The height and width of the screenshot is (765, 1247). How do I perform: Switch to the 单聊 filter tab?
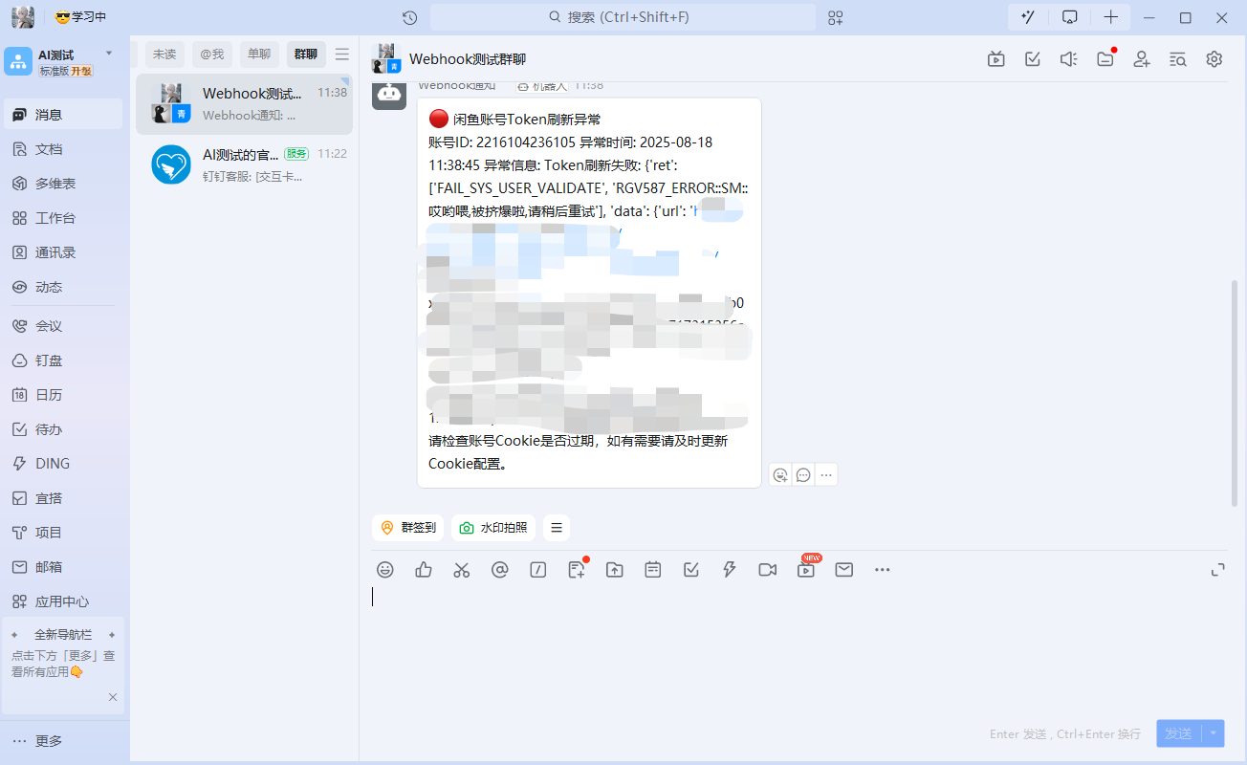tap(259, 55)
